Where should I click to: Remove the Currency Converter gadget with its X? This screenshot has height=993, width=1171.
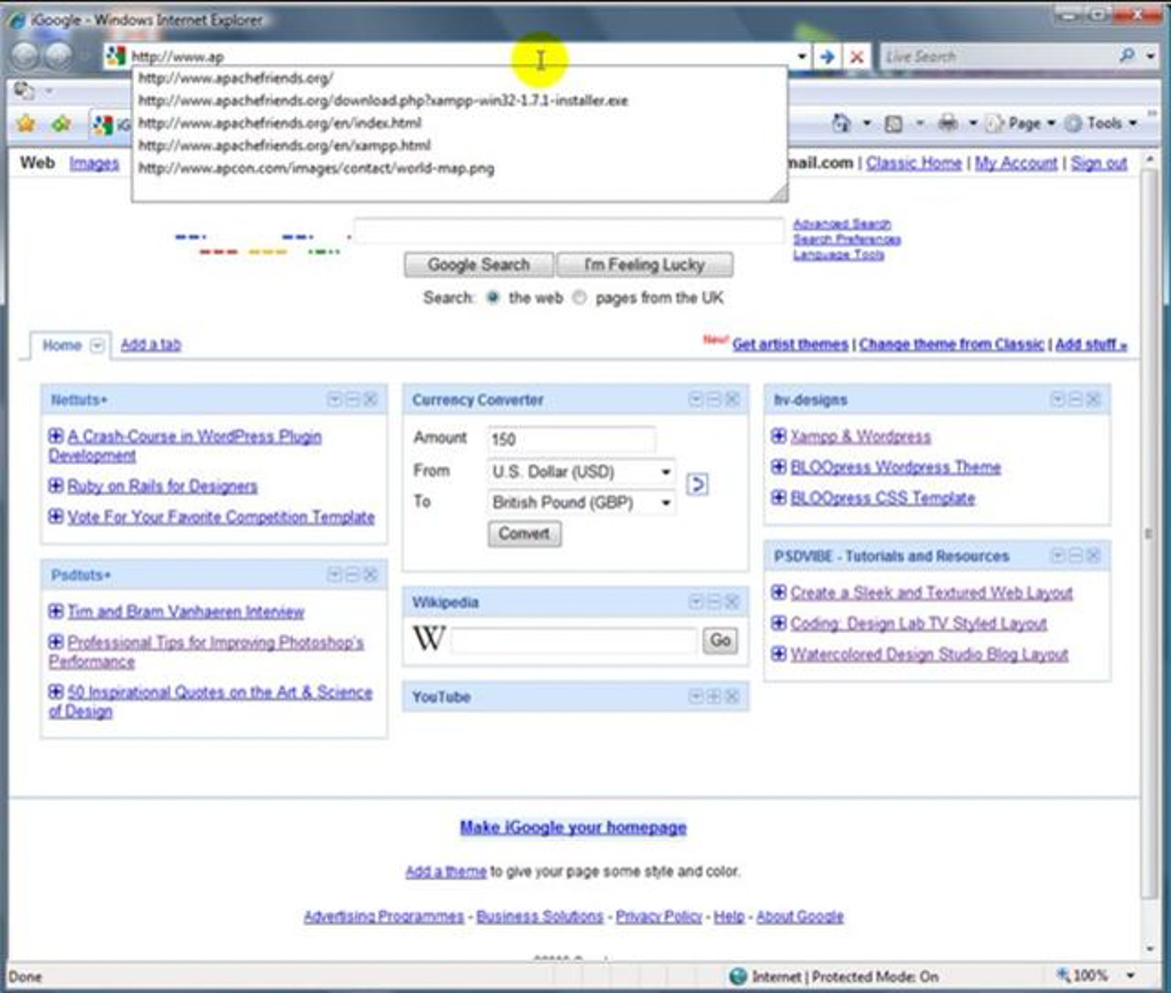(x=732, y=399)
